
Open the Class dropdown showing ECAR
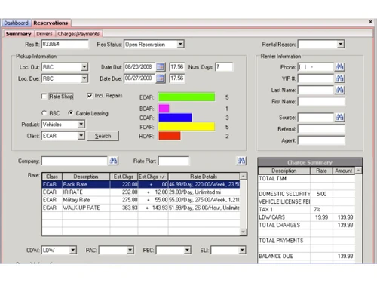tap(81, 136)
